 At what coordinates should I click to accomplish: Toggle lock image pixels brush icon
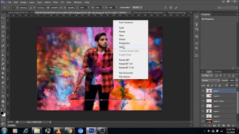pos(212,86)
